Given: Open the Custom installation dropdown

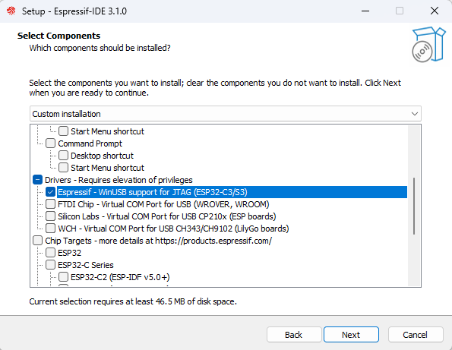Looking at the screenshot, I should [226, 114].
